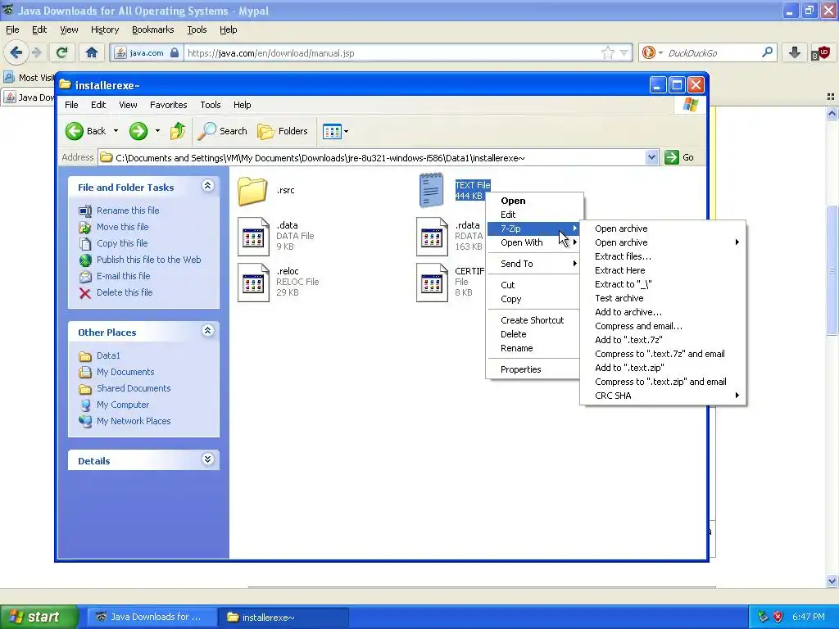Select the CERTIF file icon
839x629 pixels.
point(432,283)
